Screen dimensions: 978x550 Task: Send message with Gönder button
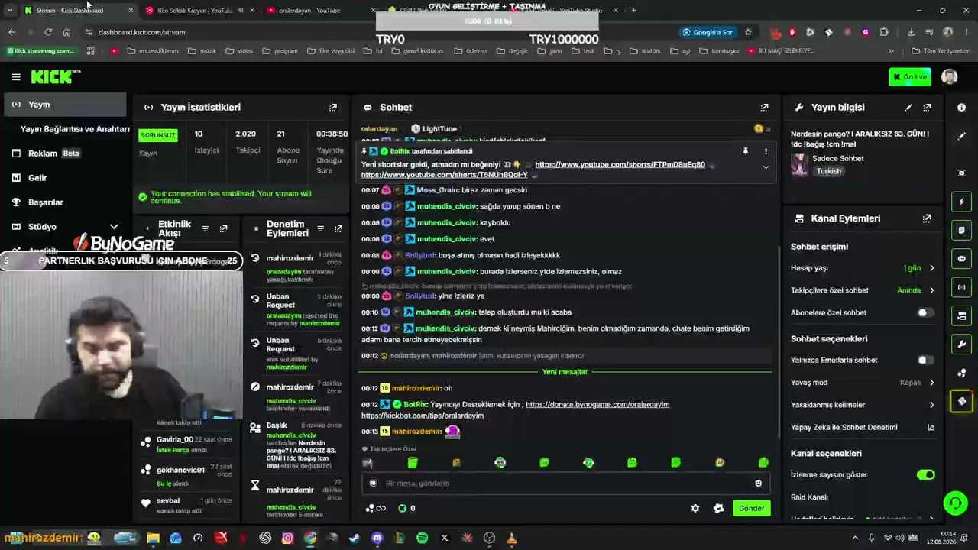click(751, 508)
